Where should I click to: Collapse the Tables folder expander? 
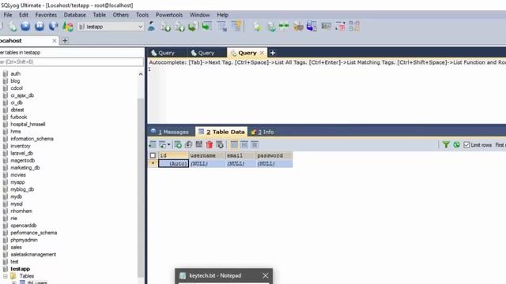(x=6, y=276)
